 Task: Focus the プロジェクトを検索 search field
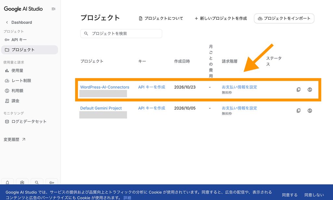coord(121,33)
